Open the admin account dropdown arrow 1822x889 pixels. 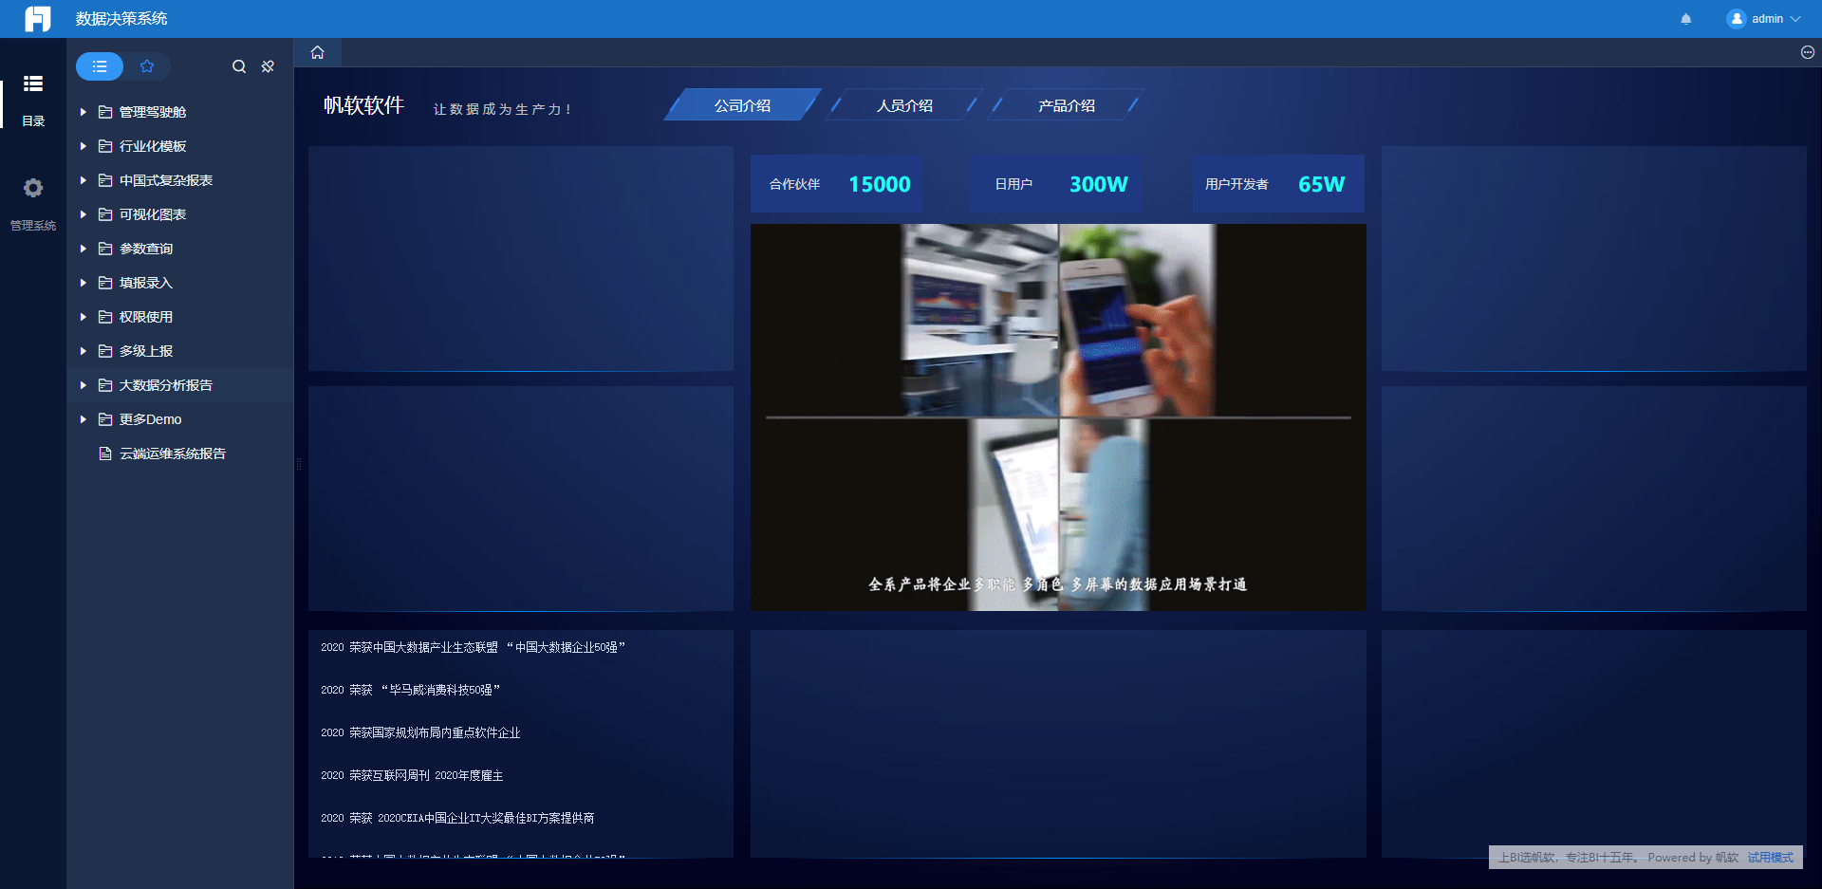click(x=1795, y=19)
